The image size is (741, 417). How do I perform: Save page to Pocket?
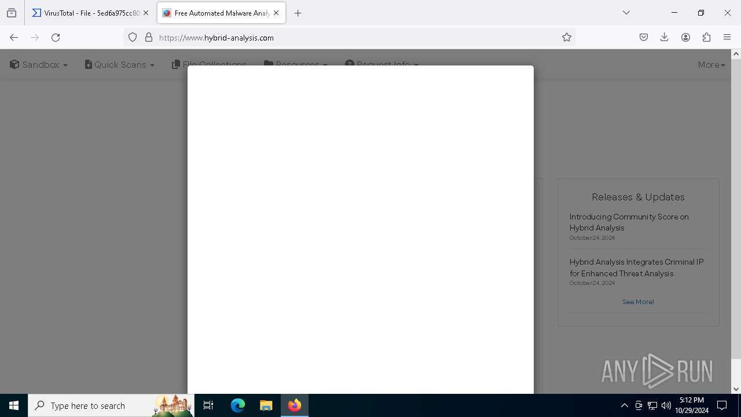[x=644, y=37]
